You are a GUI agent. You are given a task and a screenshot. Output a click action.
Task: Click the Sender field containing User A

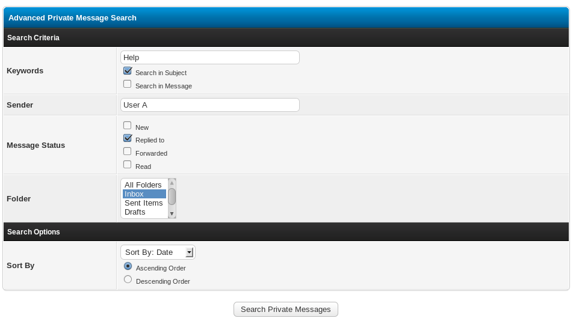(x=209, y=105)
